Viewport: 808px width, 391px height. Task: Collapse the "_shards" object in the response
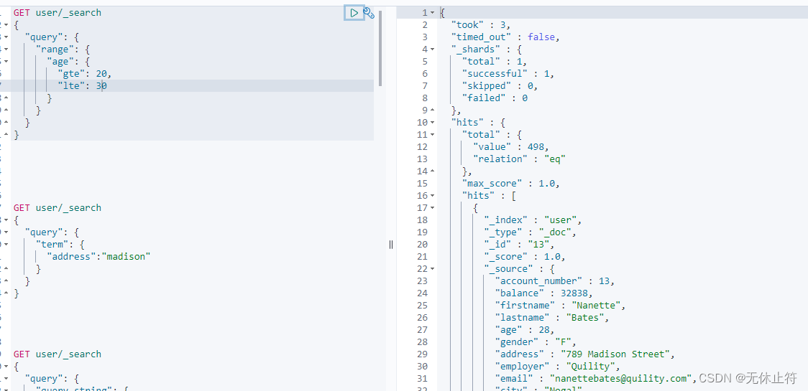click(x=433, y=50)
